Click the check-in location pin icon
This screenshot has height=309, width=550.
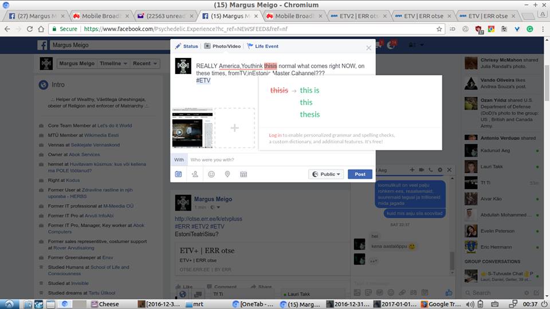227,174
